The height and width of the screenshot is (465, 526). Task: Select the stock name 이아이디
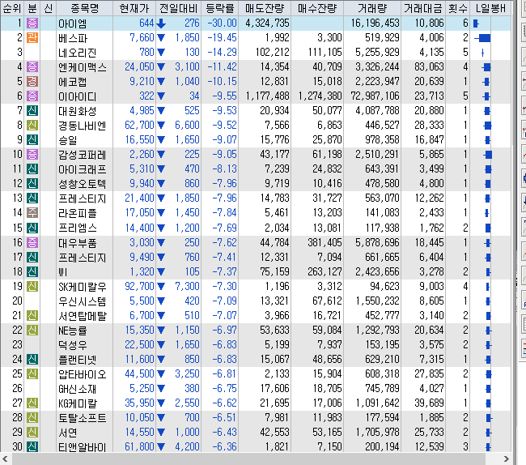tap(77, 96)
